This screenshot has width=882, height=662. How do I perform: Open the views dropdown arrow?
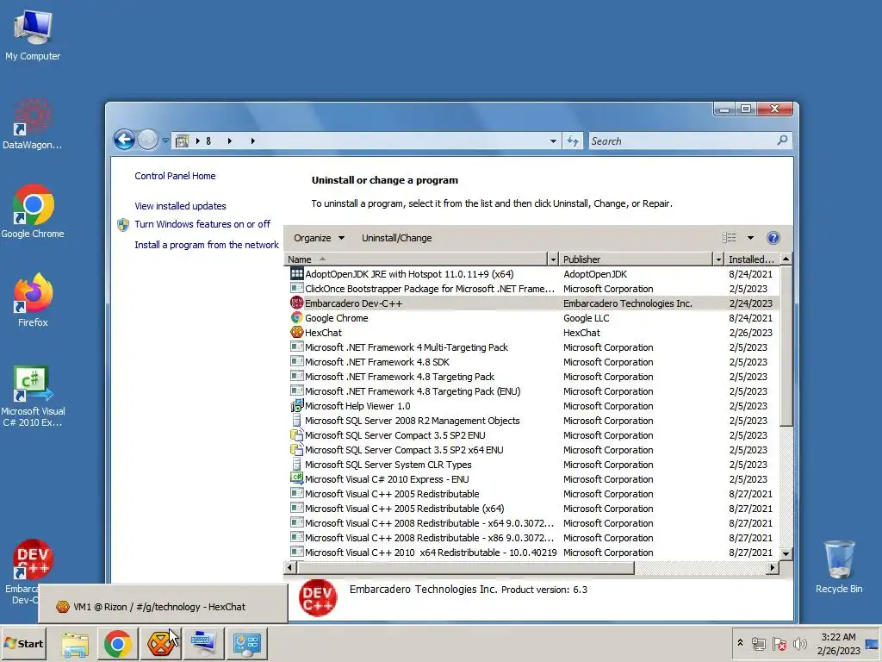tap(750, 238)
